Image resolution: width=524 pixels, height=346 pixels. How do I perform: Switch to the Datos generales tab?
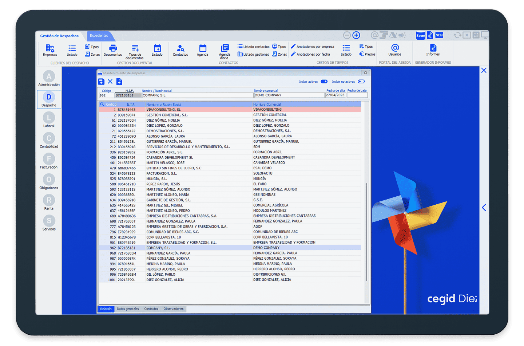pos(128,309)
